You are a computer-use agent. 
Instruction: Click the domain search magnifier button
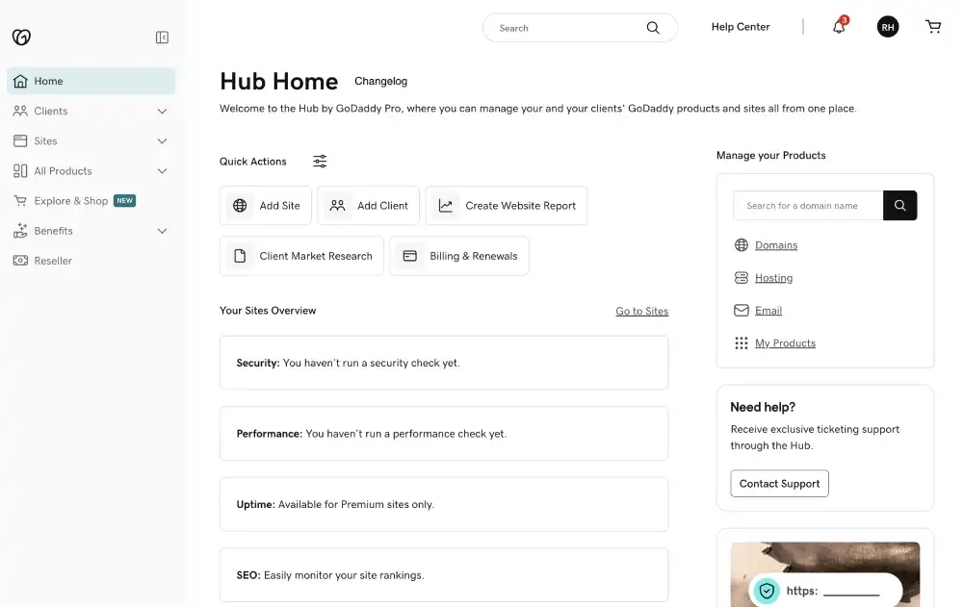click(x=899, y=205)
